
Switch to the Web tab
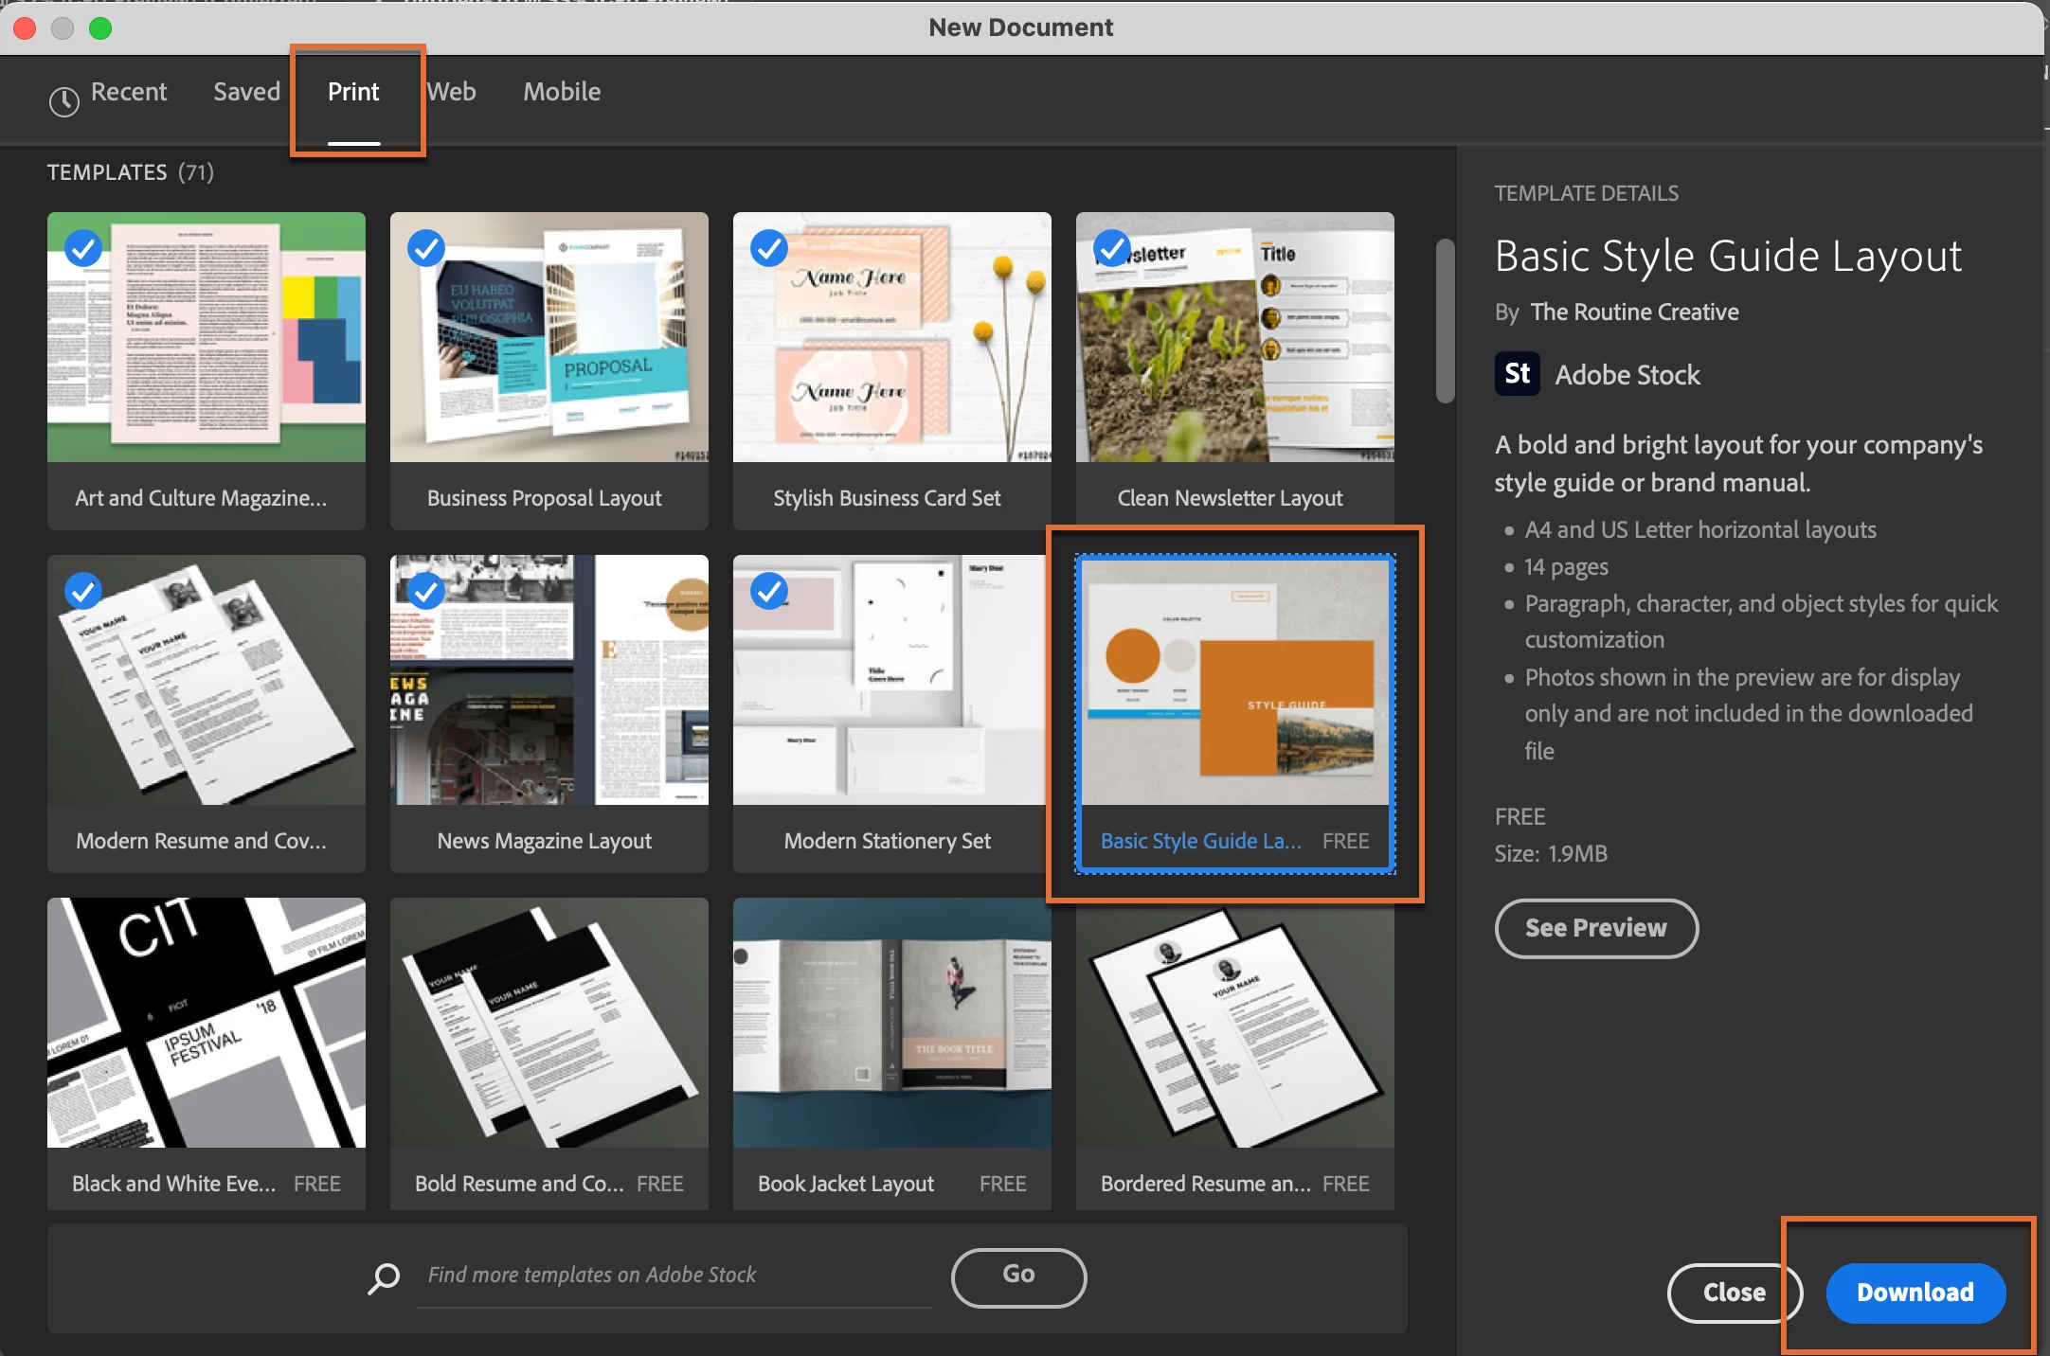click(452, 92)
